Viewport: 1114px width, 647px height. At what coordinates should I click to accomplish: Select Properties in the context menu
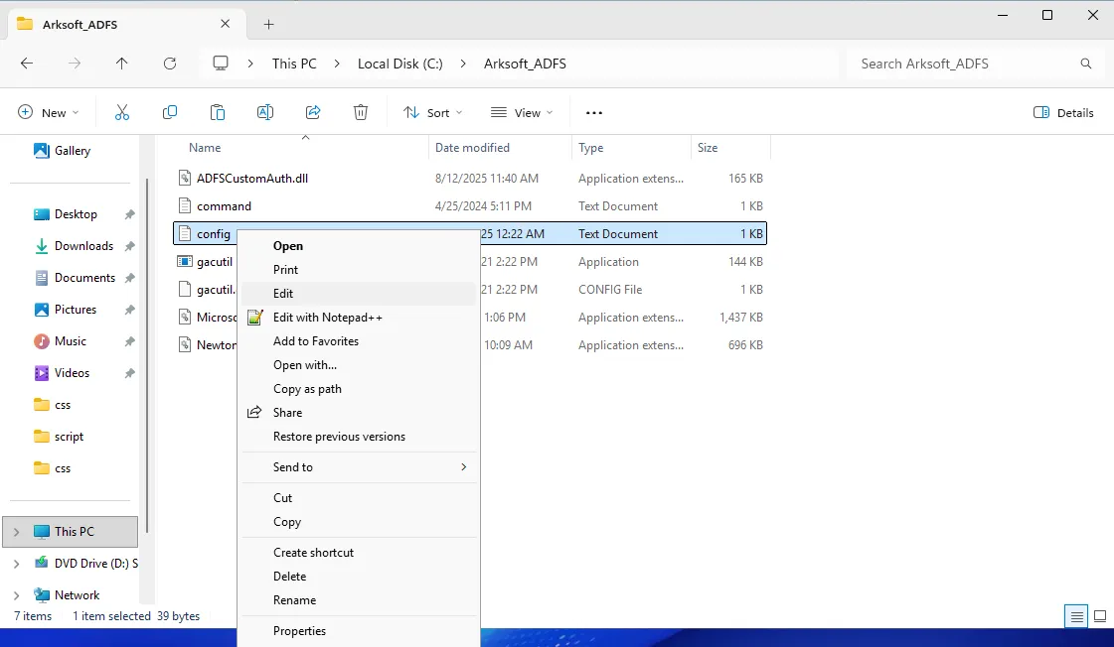tap(299, 631)
